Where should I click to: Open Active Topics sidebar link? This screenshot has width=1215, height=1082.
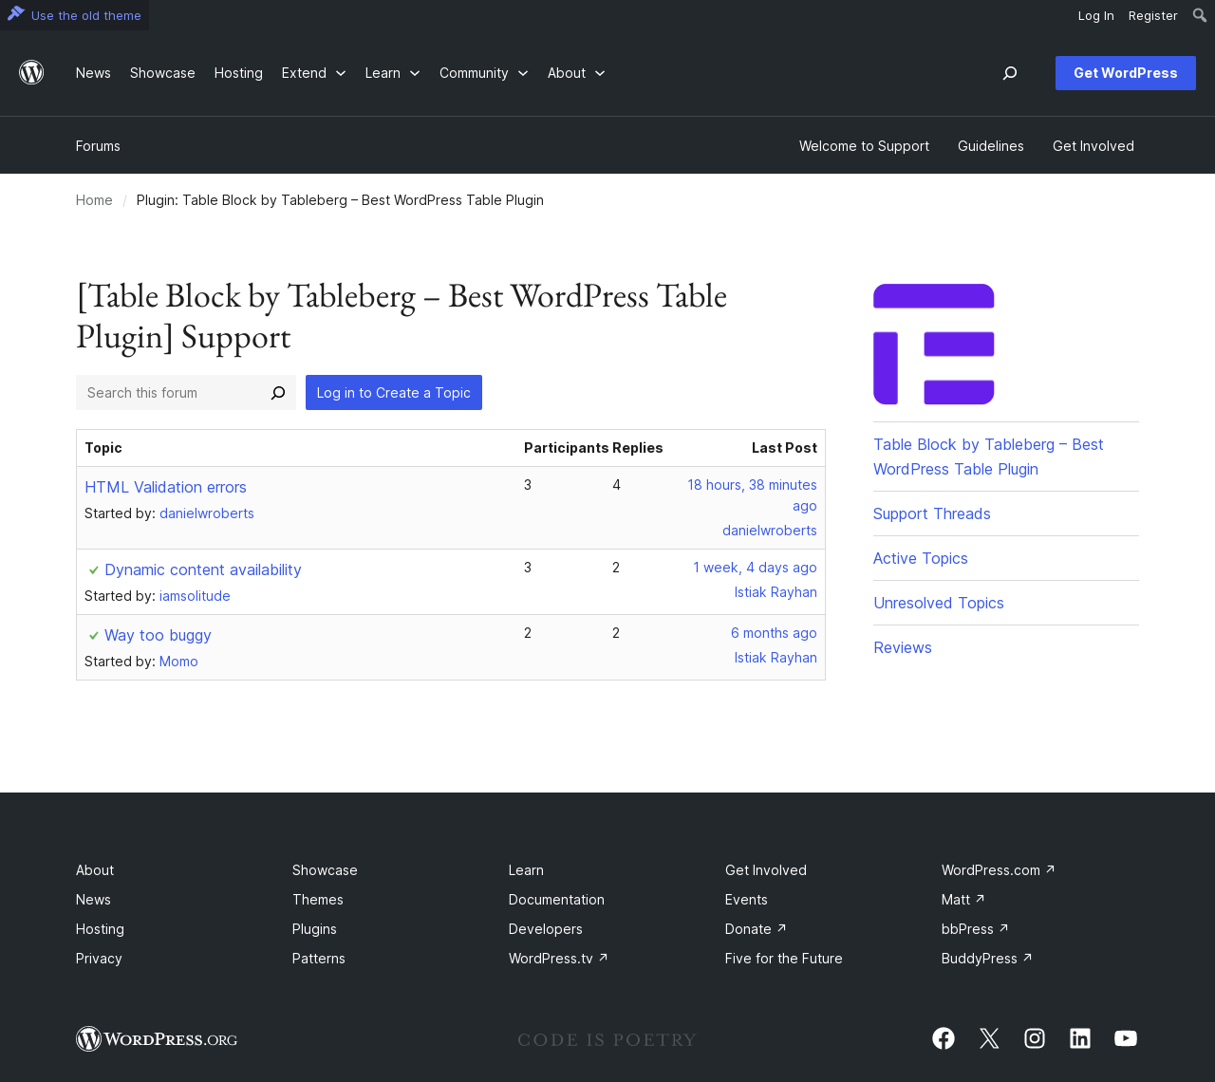921,558
